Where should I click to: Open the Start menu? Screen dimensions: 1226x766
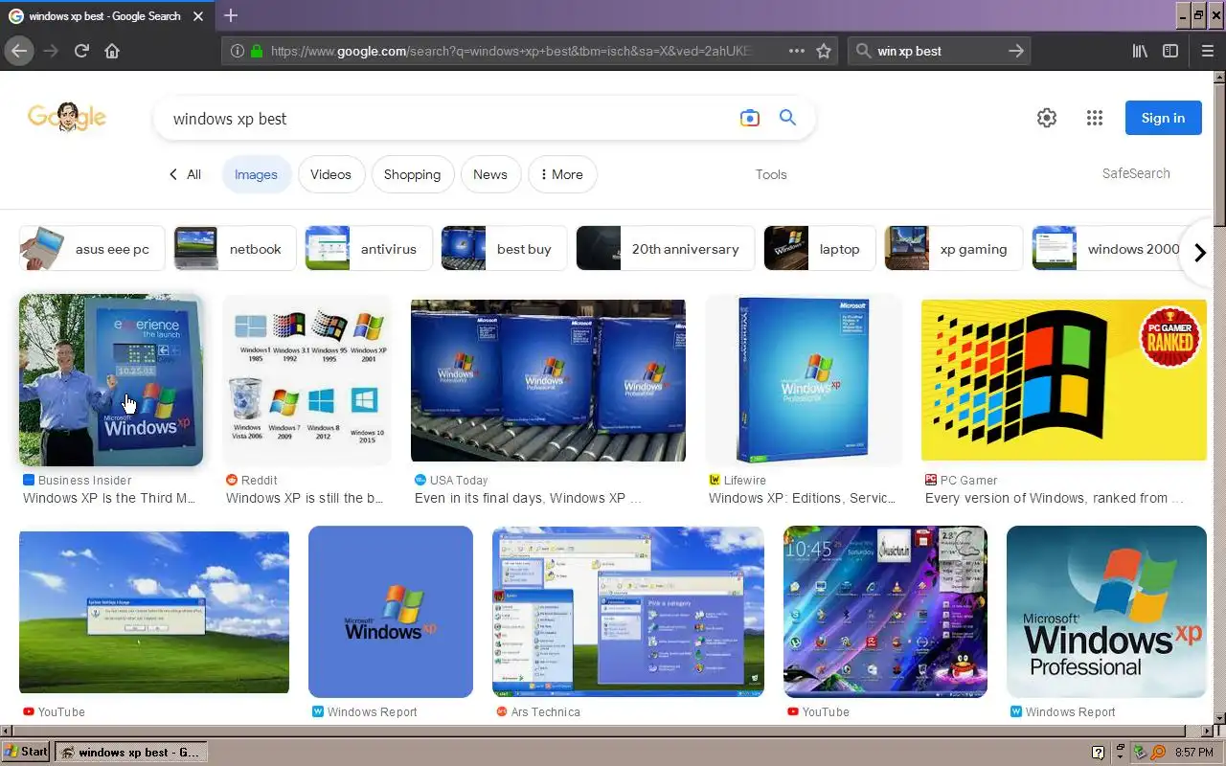26,752
